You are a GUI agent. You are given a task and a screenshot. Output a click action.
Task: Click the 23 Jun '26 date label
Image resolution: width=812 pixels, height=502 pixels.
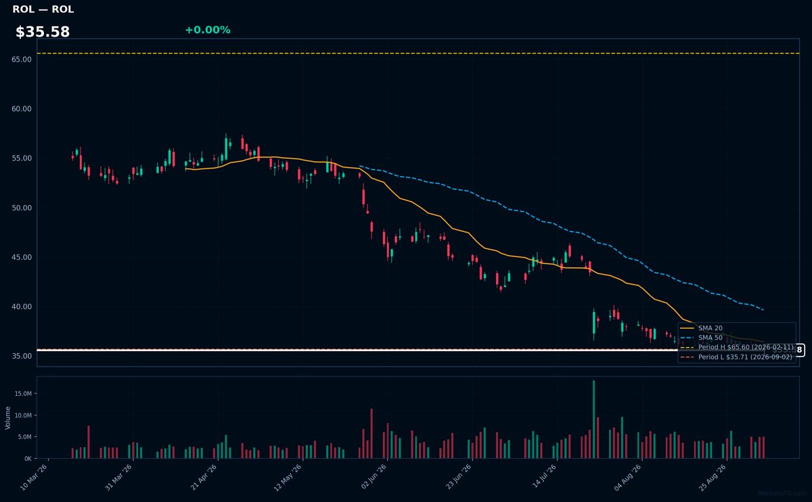click(x=457, y=477)
